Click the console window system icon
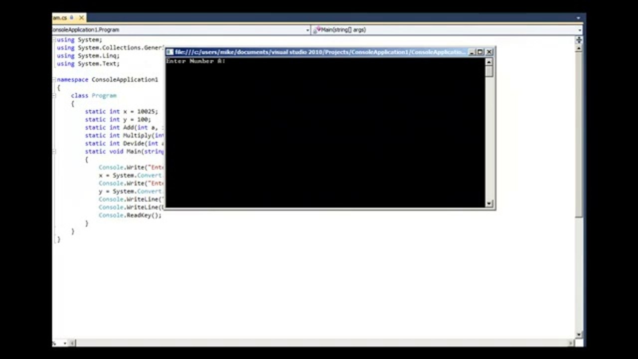 click(169, 52)
